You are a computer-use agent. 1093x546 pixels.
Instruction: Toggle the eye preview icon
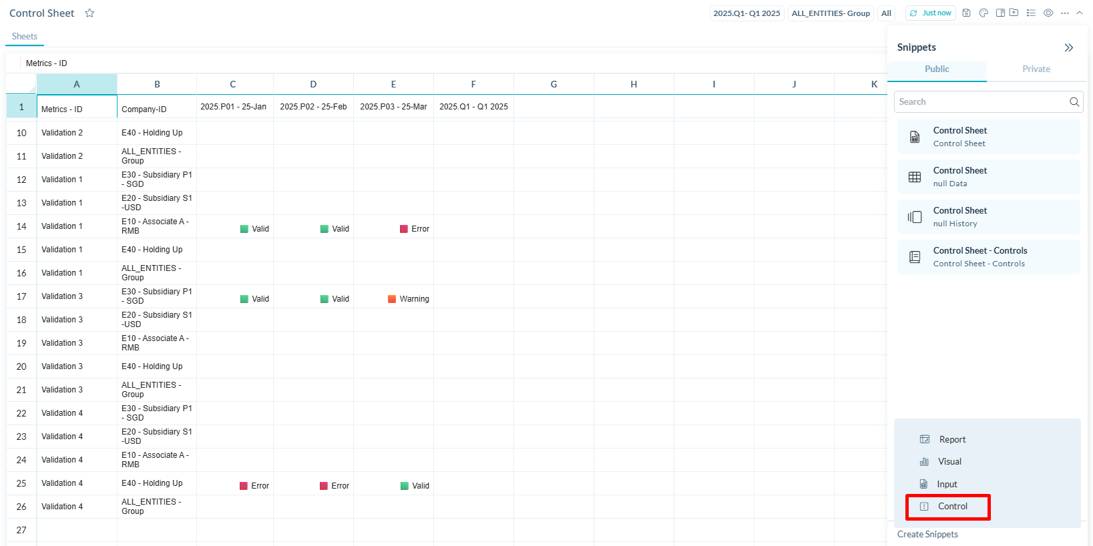point(1048,13)
